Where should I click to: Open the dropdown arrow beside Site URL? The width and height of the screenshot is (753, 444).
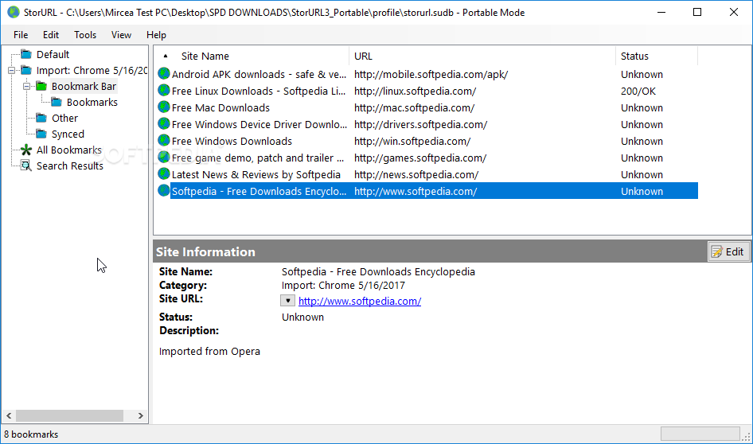point(287,301)
